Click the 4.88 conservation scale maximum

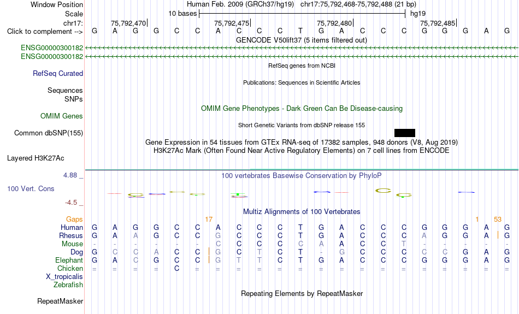pos(70,175)
